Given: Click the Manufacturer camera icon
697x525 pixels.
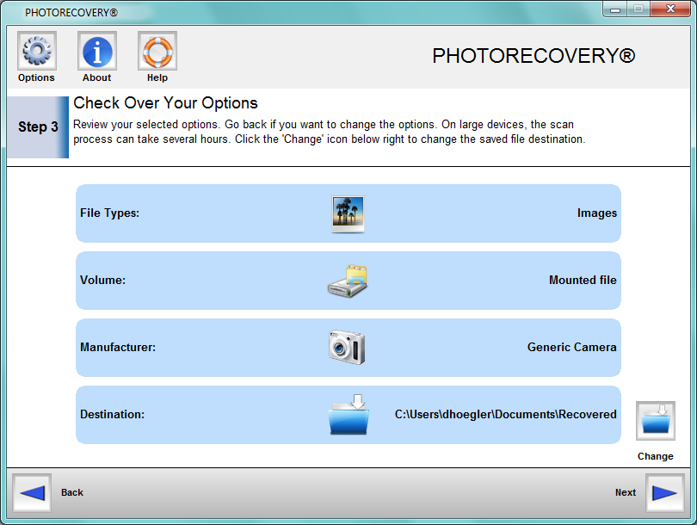Looking at the screenshot, I should coord(347,347).
